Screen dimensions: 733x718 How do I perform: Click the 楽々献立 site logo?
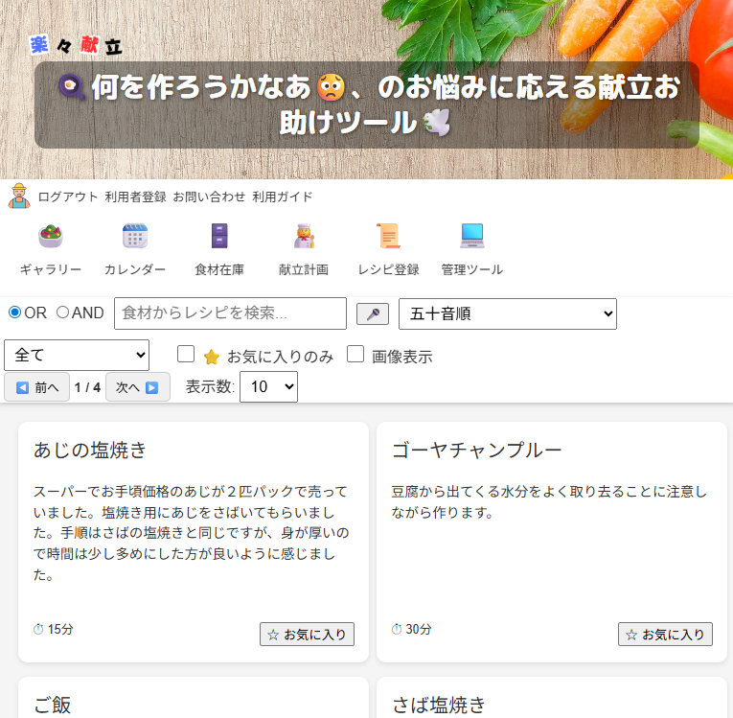tap(76, 46)
